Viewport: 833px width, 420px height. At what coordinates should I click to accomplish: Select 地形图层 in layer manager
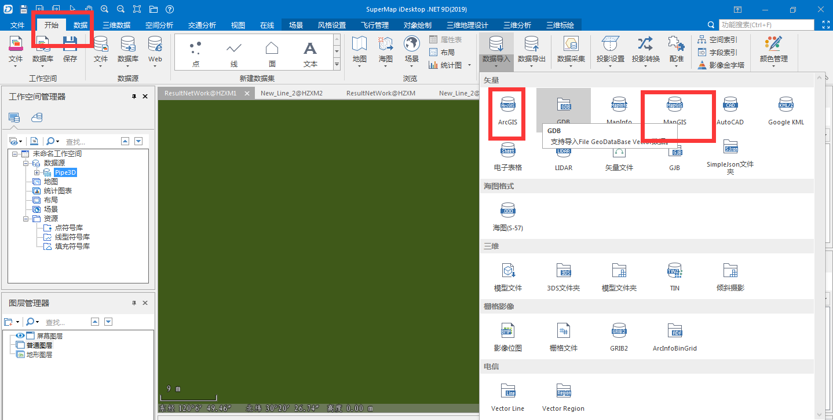click(x=39, y=355)
